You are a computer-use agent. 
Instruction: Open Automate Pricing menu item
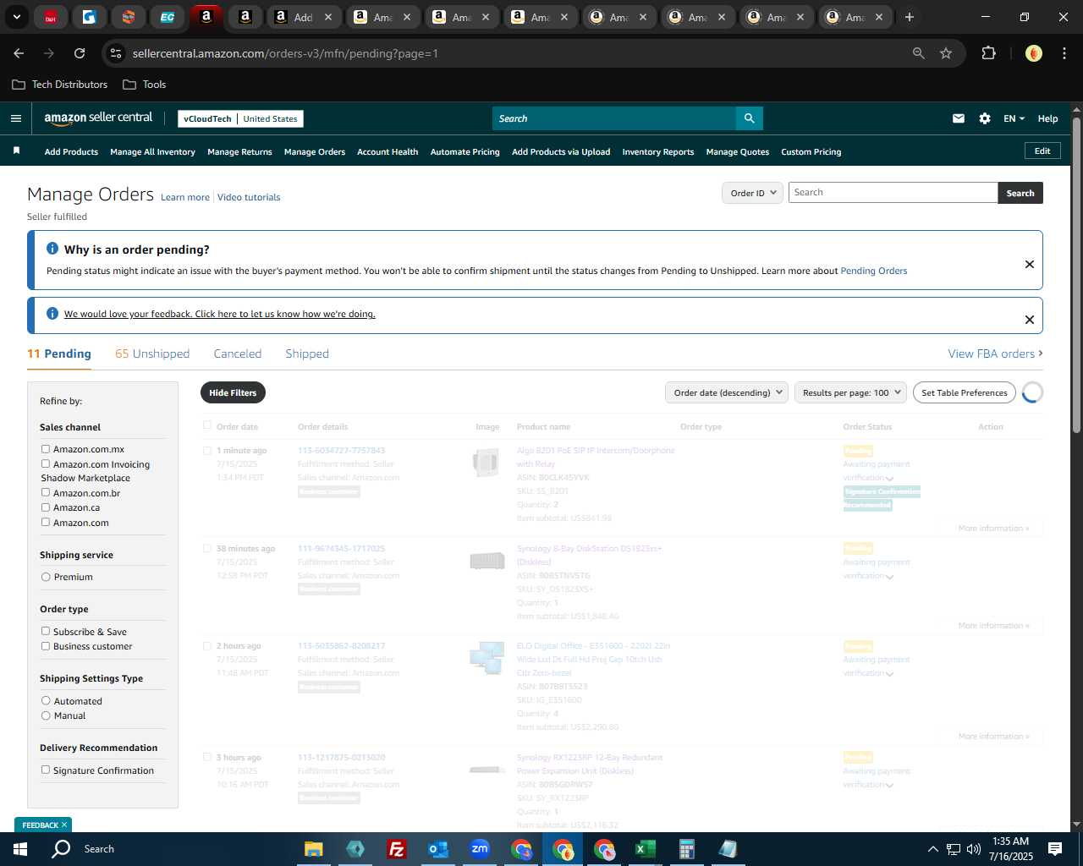tap(465, 152)
